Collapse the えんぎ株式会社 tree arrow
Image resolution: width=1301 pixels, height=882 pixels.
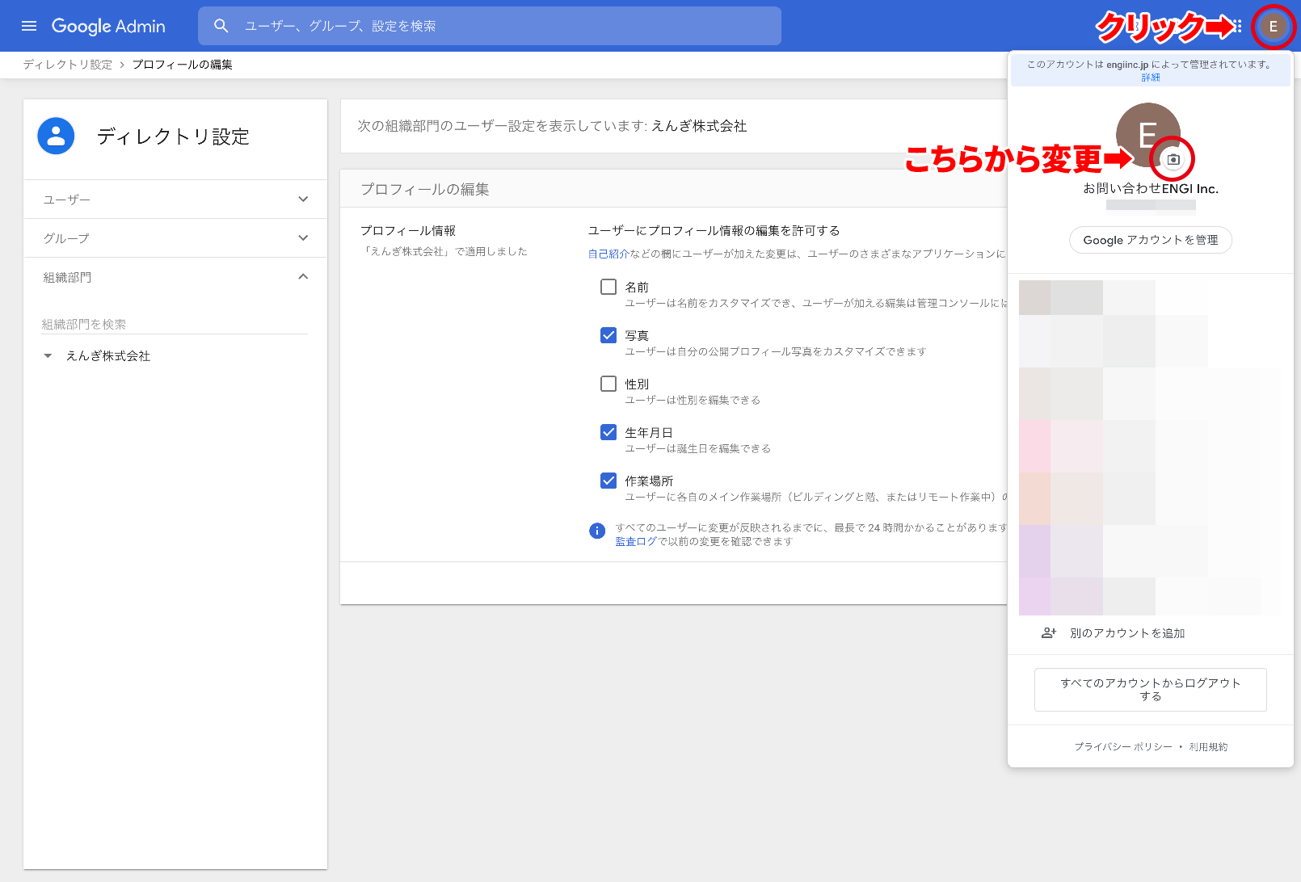48,356
